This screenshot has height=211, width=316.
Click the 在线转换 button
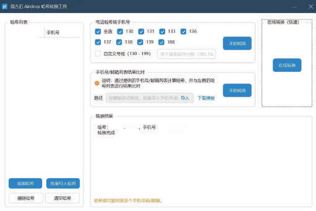click(x=287, y=65)
